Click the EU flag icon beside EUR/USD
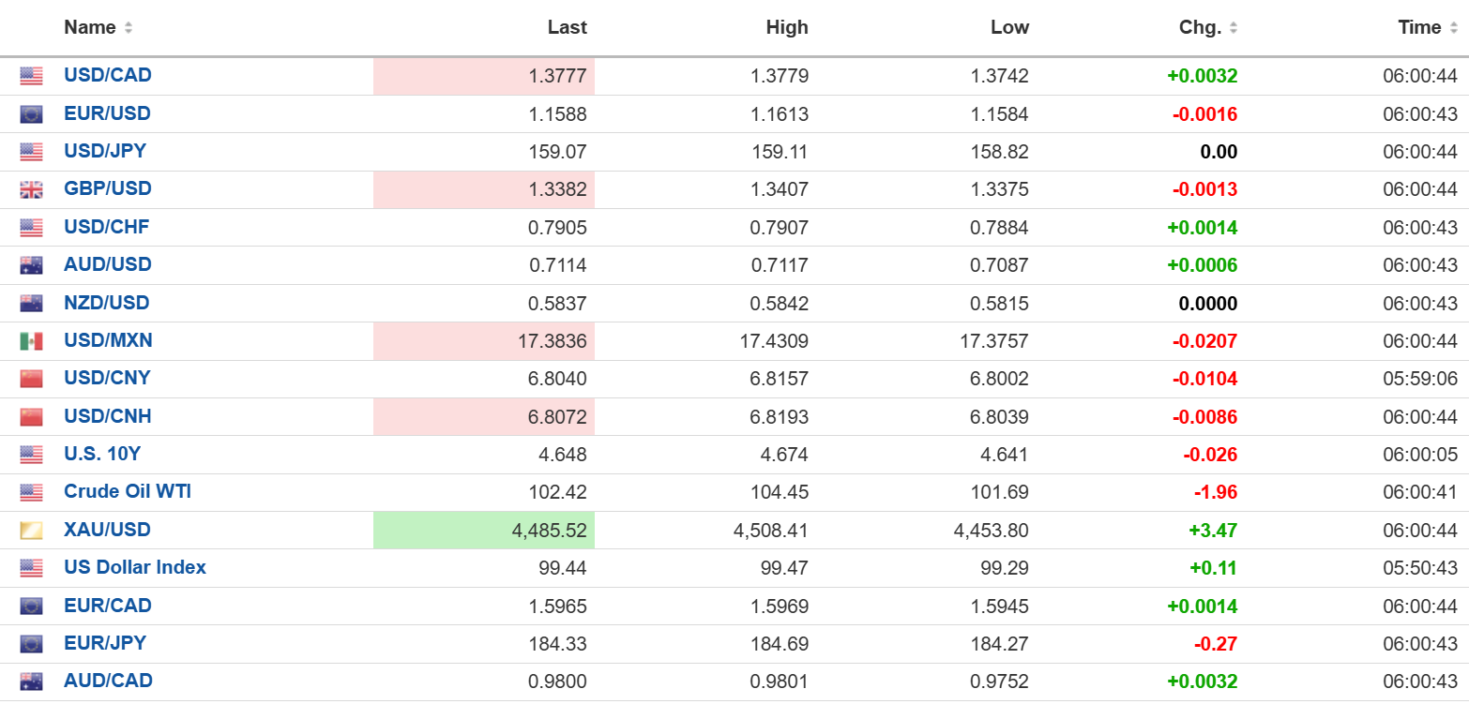1469x704 pixels. 31,114
